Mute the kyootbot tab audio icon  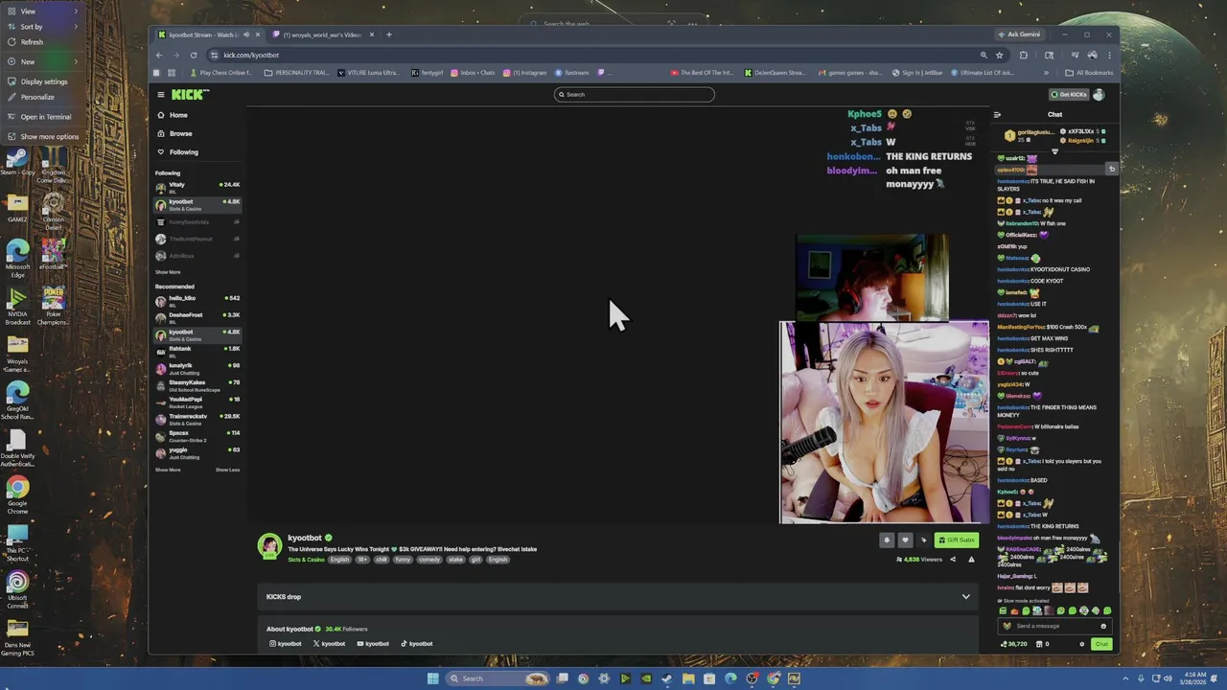tap(245, 34)
